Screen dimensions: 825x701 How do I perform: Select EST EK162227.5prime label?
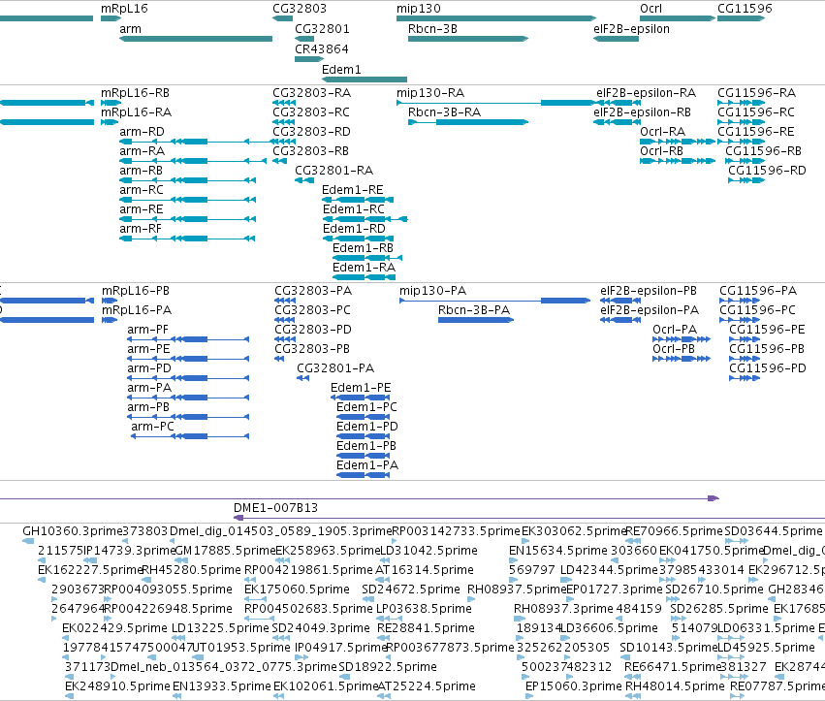(x=90, y=570)
